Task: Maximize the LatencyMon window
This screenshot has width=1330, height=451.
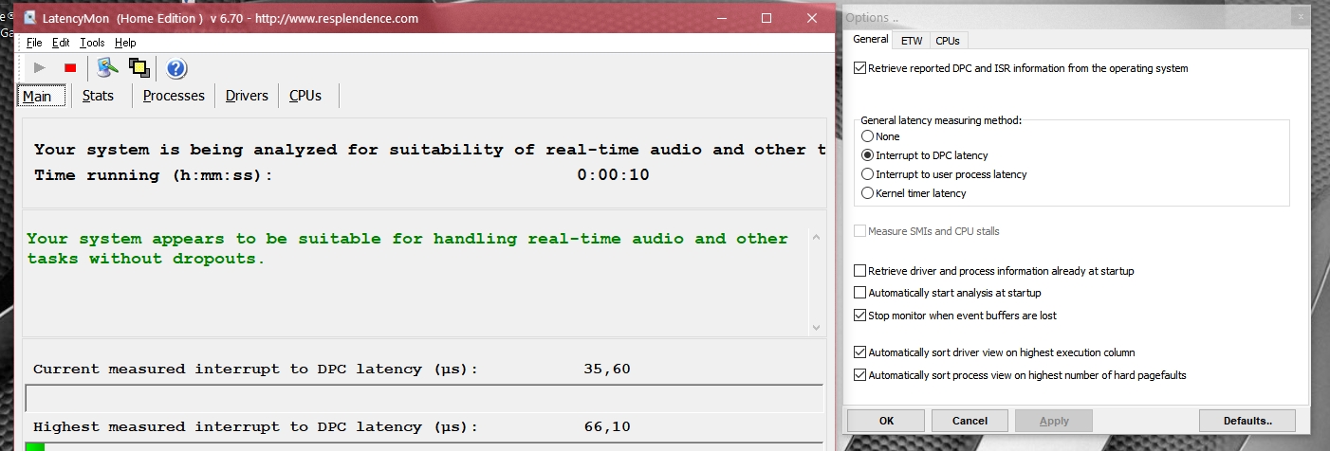Action: (x=767, y=18)
